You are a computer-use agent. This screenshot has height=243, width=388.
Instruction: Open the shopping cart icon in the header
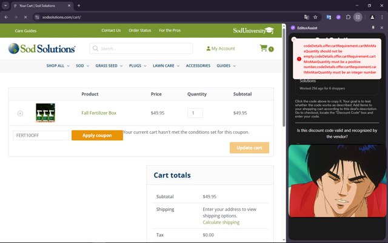[264, 48]
